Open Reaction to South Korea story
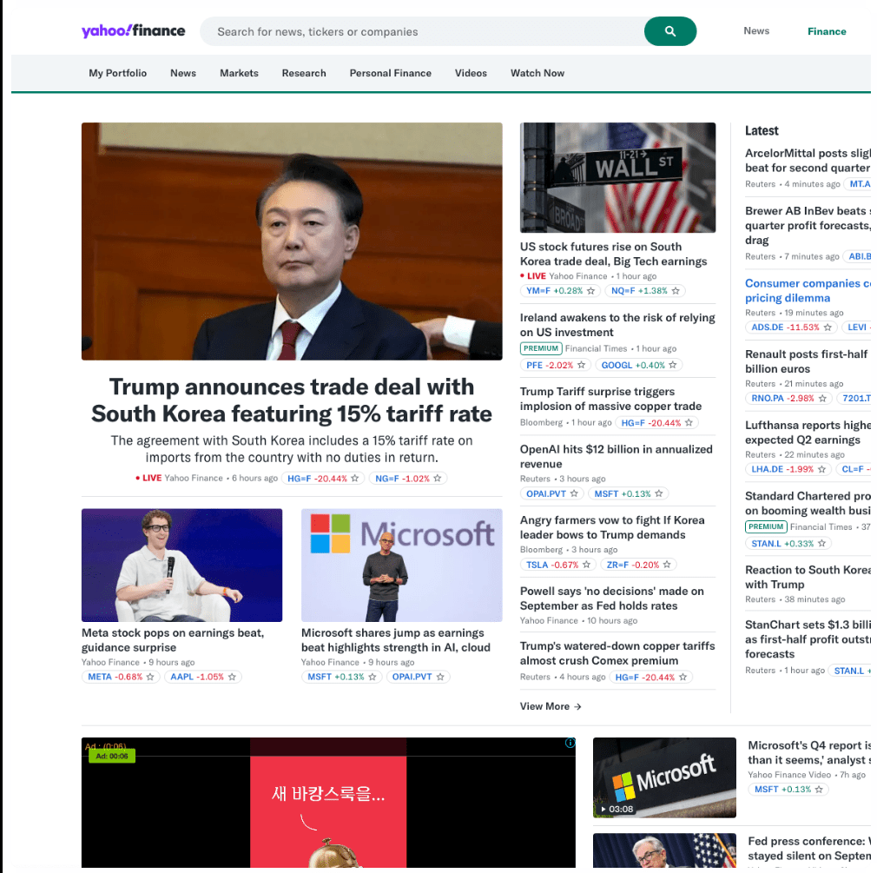 pos(808,577)
